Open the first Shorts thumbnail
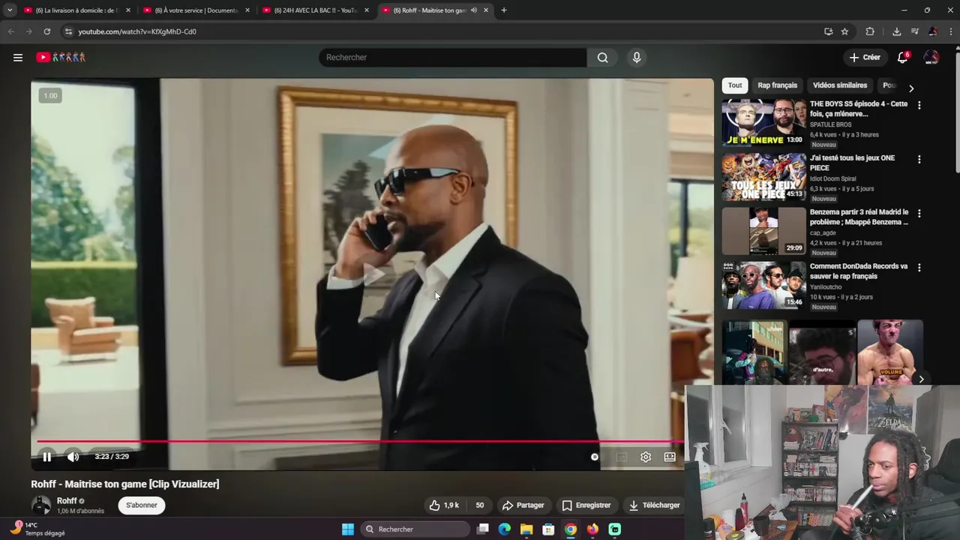 753,352
